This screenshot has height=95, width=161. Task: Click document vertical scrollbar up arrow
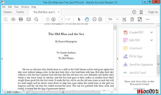[x=115, y=25]
